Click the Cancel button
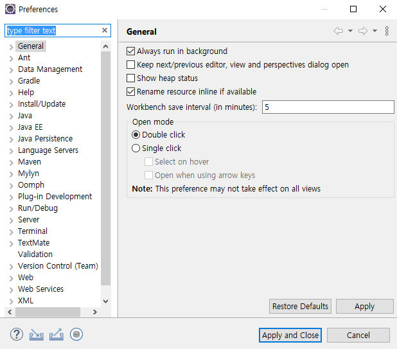The width and height of the screenshot is (397, 349). [358, 335]
